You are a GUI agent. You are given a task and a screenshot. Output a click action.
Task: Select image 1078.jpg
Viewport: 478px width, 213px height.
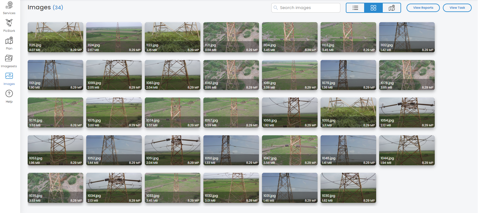click(x=407, y=75)
